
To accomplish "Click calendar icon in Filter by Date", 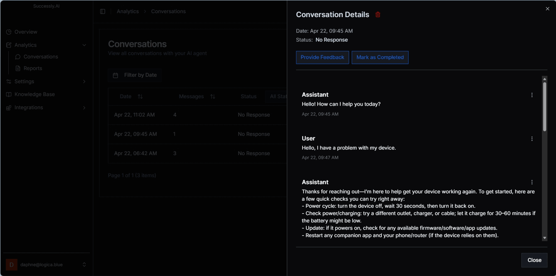I will coord(116,75).
